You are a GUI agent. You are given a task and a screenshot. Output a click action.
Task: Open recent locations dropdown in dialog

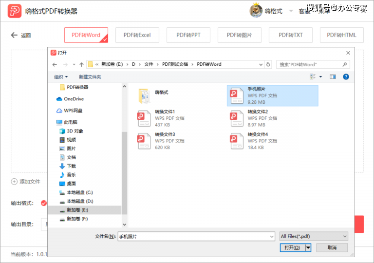tap(74, 64)
